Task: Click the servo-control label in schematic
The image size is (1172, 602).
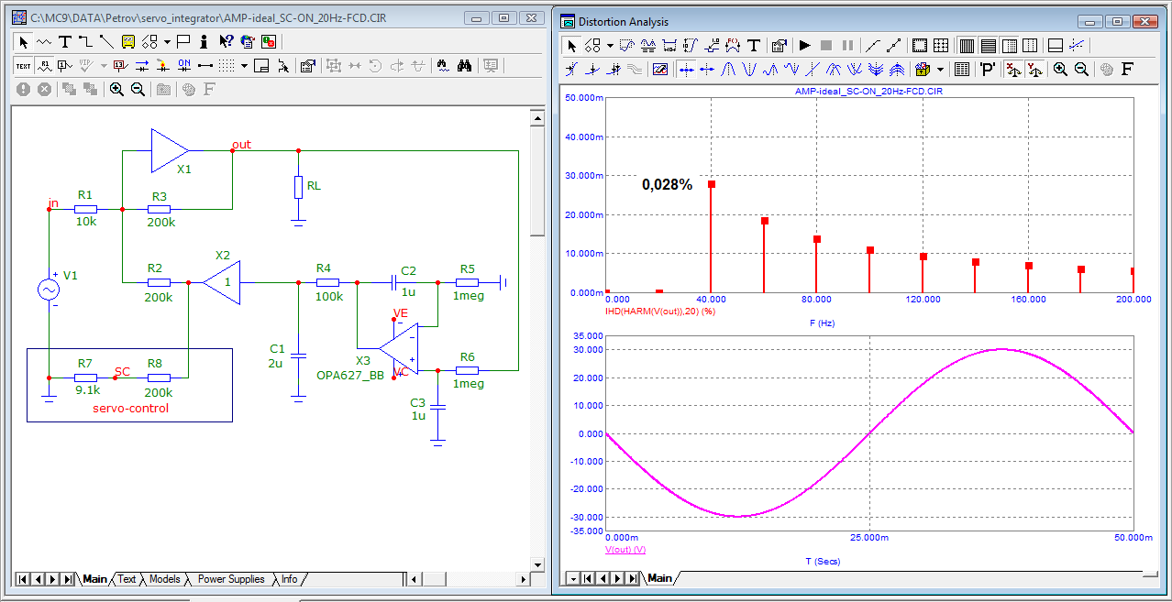Action: 130,408
